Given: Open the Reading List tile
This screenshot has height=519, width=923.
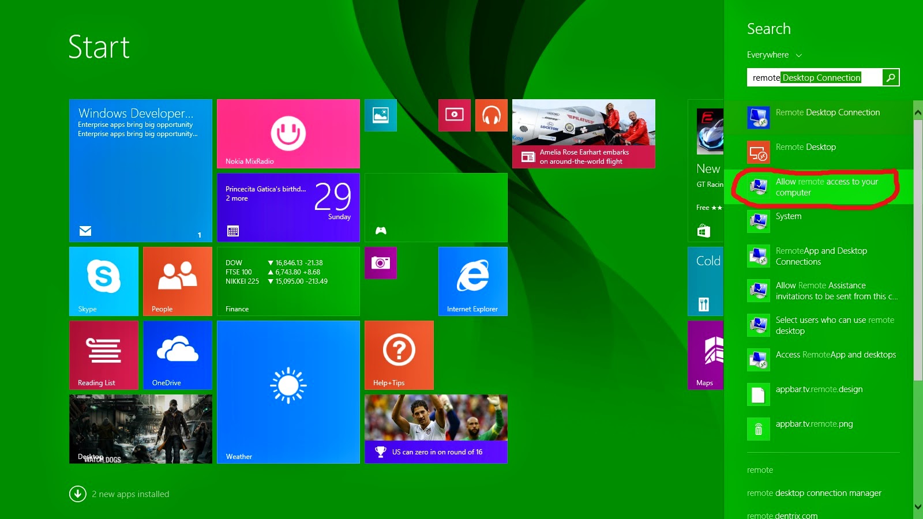Looking at the screenshot, I should pos(104,355).
